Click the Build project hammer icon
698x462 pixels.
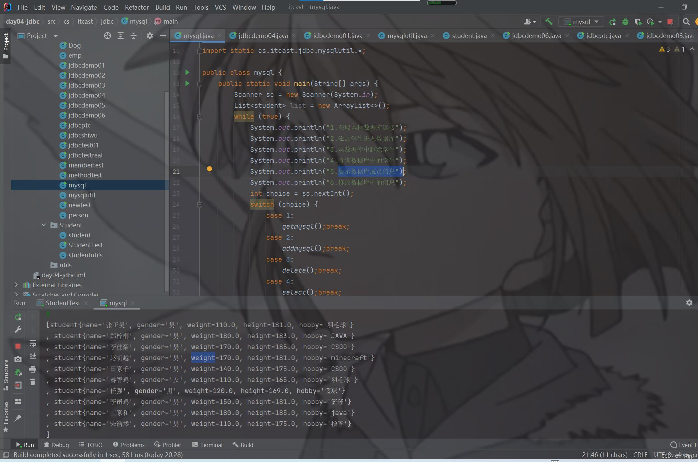549,22
